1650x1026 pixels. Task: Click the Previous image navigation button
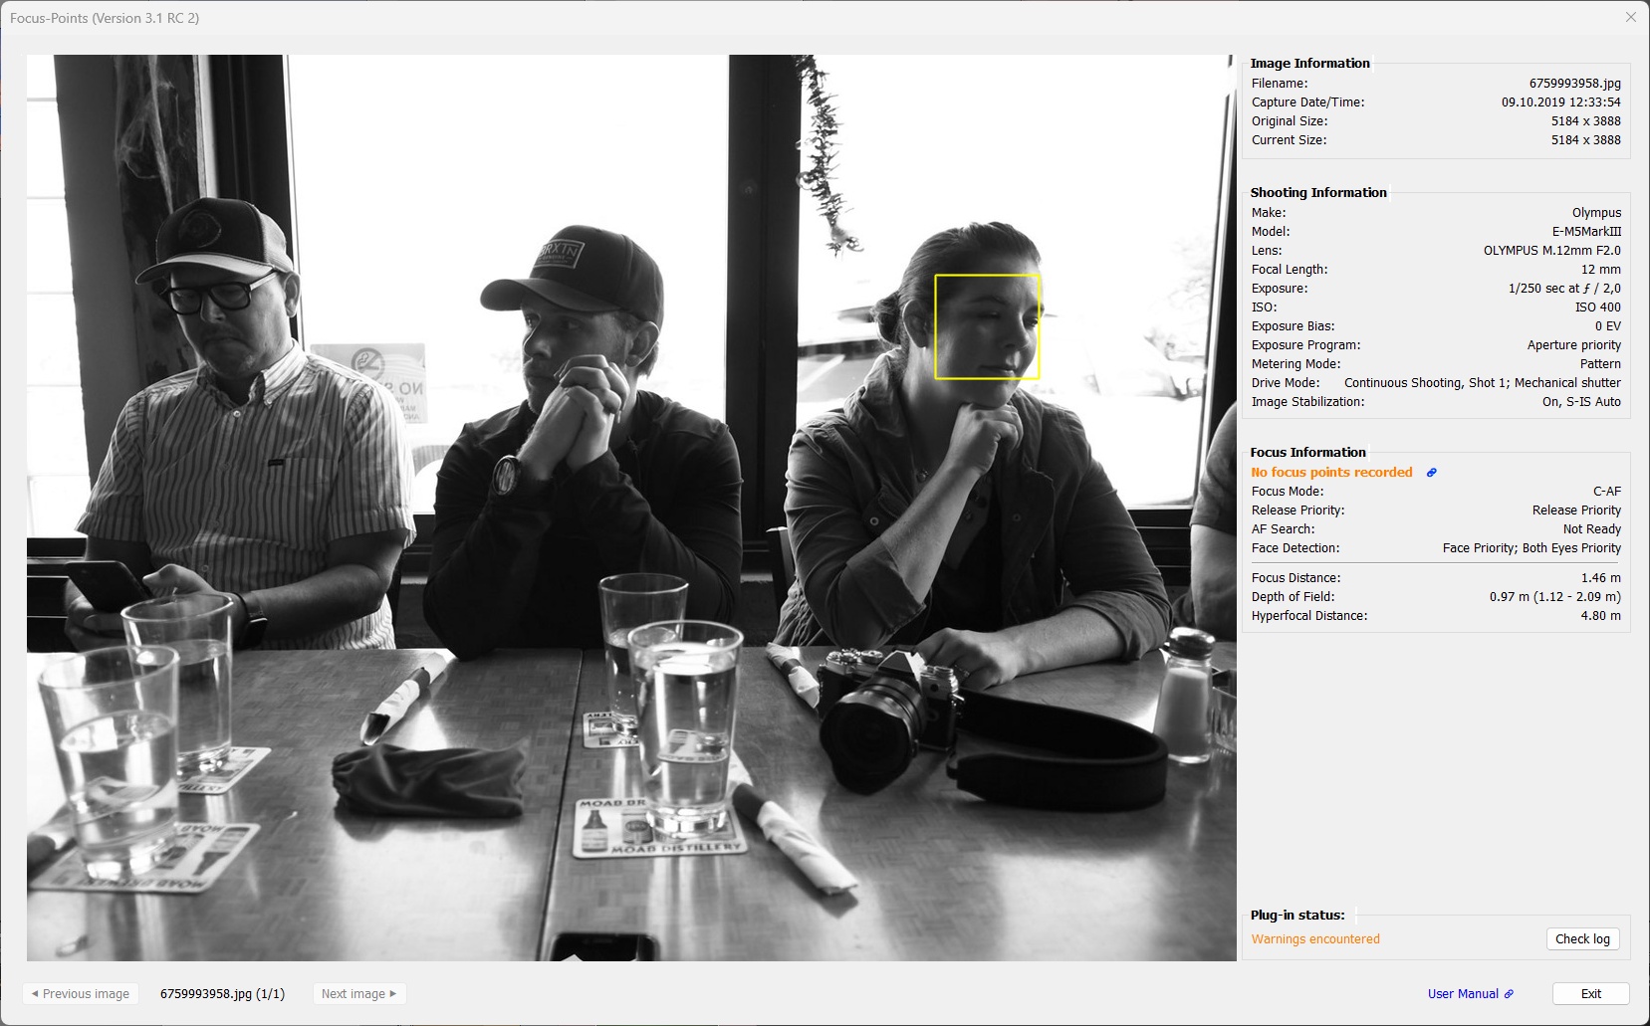[81, 993]
